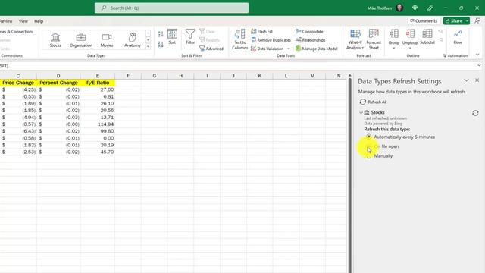Collapse the ribbon
The width and height of the screenshot is (485, 273).
(477, 55)
